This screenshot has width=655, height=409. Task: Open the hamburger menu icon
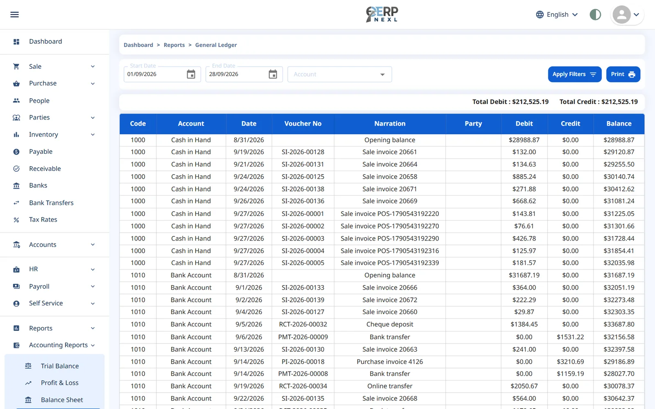pyautogui.click(x=14, y=15)
